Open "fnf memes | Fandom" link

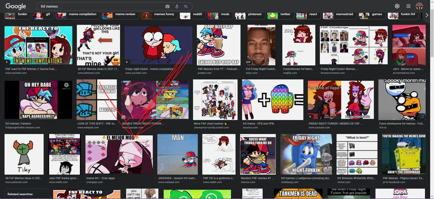click(18, 123)
